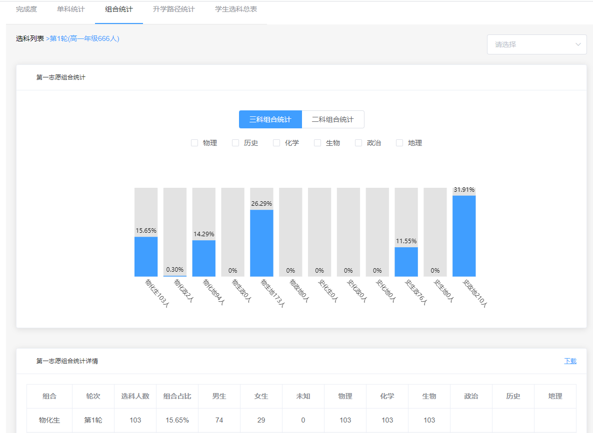The width and height of the screenshot is (593, 433).
Task: Click the 未知 column header
Action: pyautogui.click(x=303, y=396)
